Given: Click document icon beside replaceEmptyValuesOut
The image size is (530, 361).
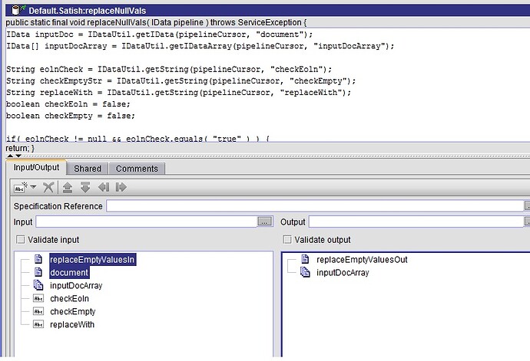Looking at the screenshot, I should [305, 259].
